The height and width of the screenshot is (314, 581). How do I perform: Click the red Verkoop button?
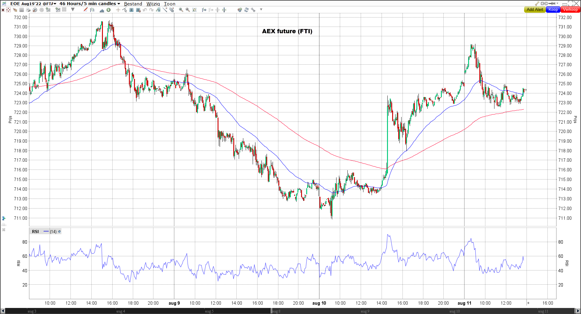pyautogui.click(x=570, y=10)
